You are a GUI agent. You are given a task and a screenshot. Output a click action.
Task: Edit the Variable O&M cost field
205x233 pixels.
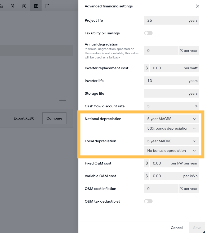click(165, 176)
